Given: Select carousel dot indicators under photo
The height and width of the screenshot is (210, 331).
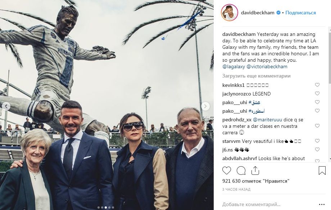Looking at the screenshot, I should (x=106, y=207).
